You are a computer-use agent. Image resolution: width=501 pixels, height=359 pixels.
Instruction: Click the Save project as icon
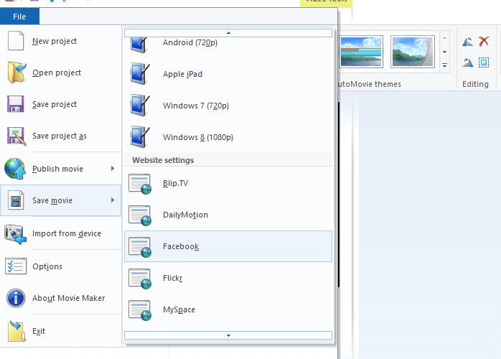click(16, 136)
